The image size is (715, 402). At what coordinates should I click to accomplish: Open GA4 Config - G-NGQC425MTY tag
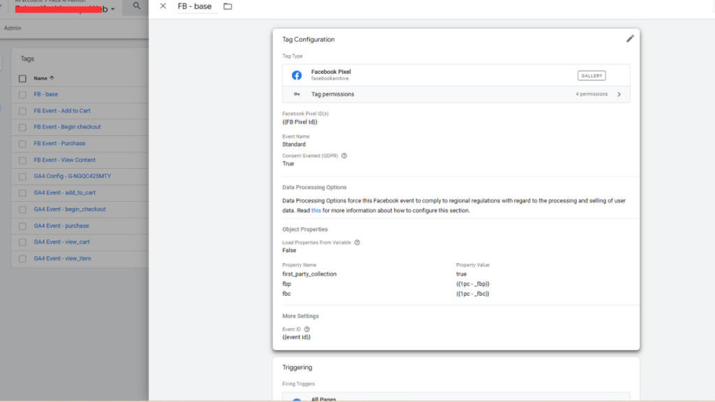click(x=72, y=176)
